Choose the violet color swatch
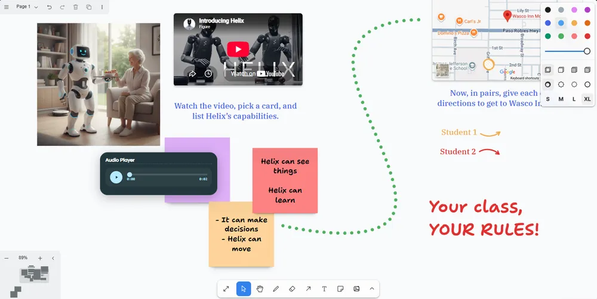The height and width of the screenshot is (299, 597). point(587,10)
